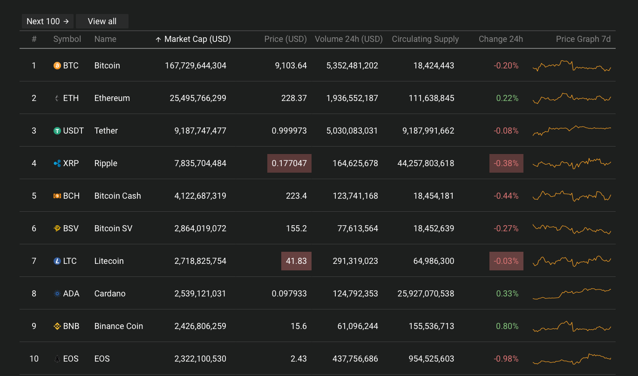Click Binance Coin change value 0.80%
Image resolution: width=638 pixels, height=376 pixels.
[x=507, y=326]
